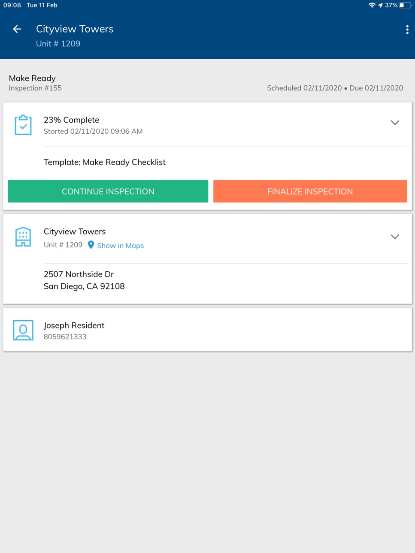Tap the Cityview Towers building icon
Screen dimensions: 415x553
(23, 237)
